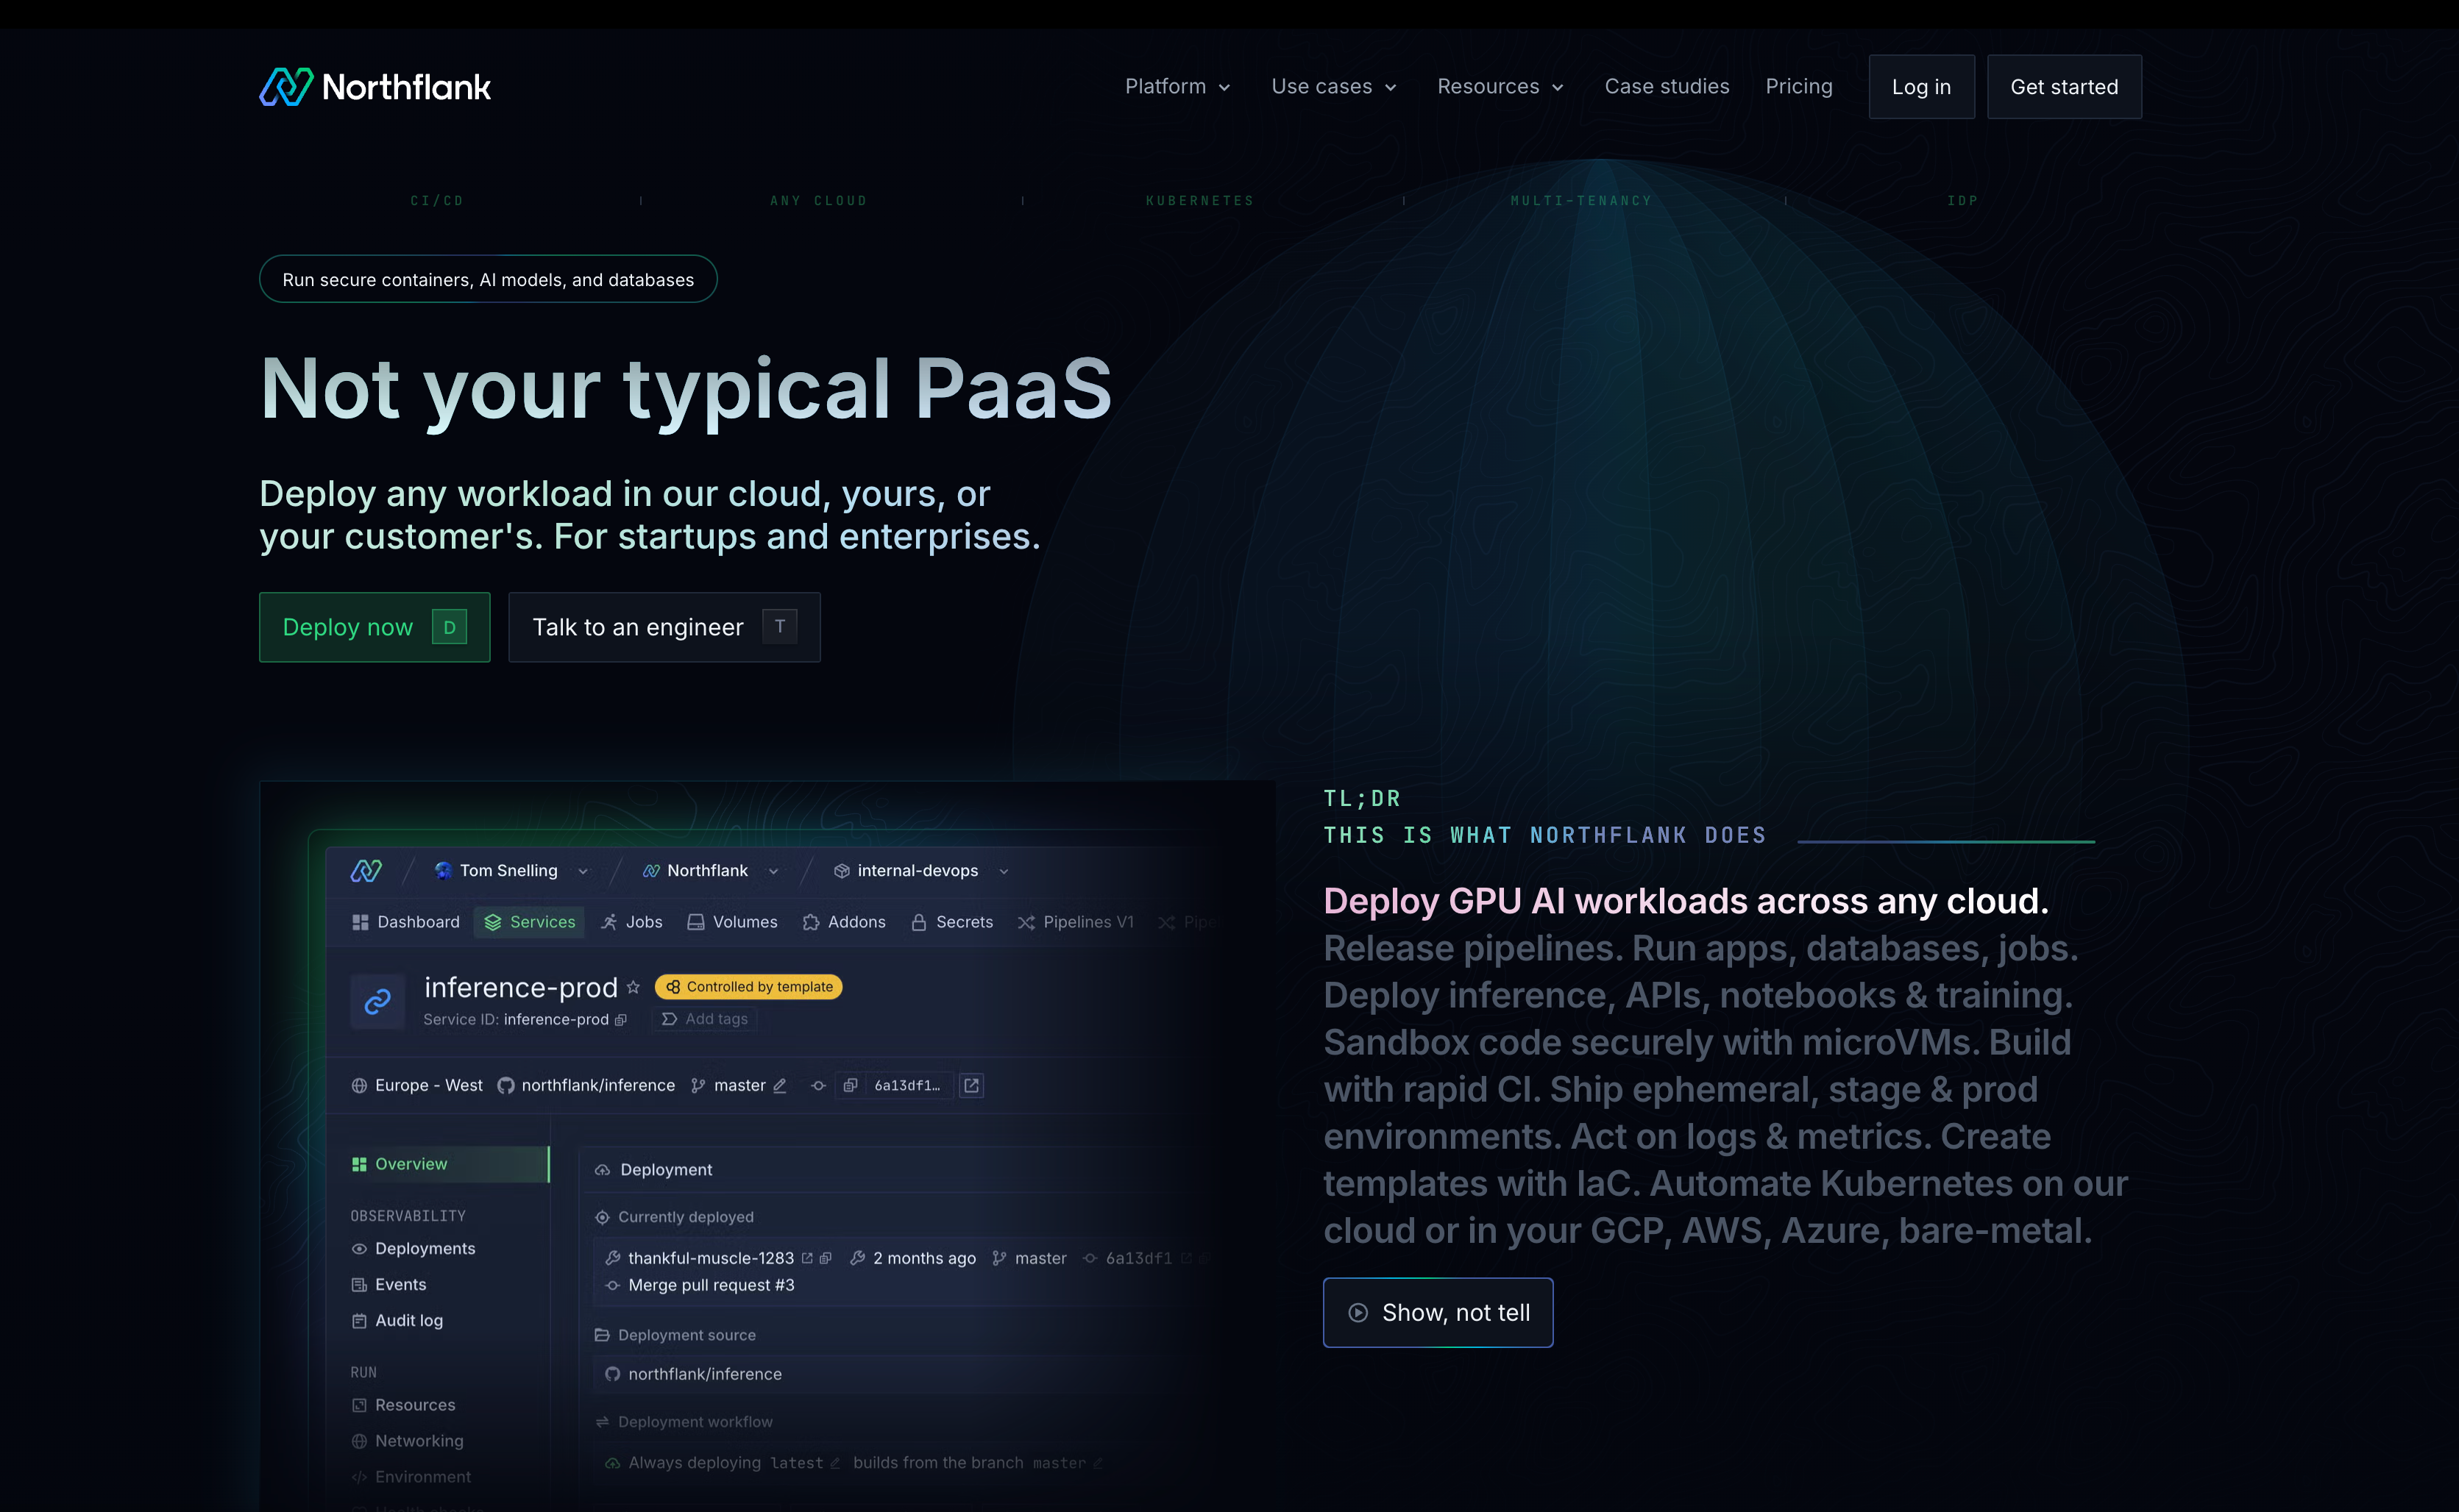Viewport: 2459px width, 1512px height.
Task: Click the Northflank logo in header
Action: pos(375,87)
